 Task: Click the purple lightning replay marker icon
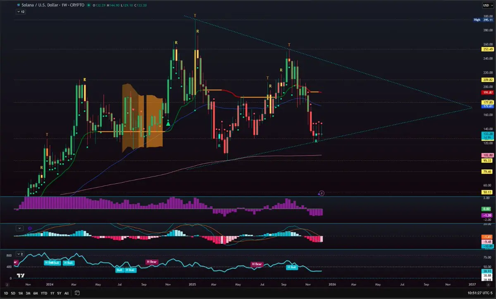coord(322,193)
